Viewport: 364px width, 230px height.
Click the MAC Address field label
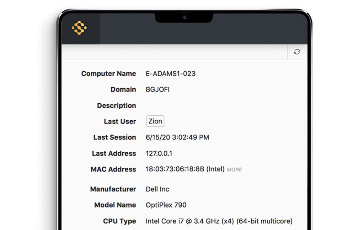(113, 169)
